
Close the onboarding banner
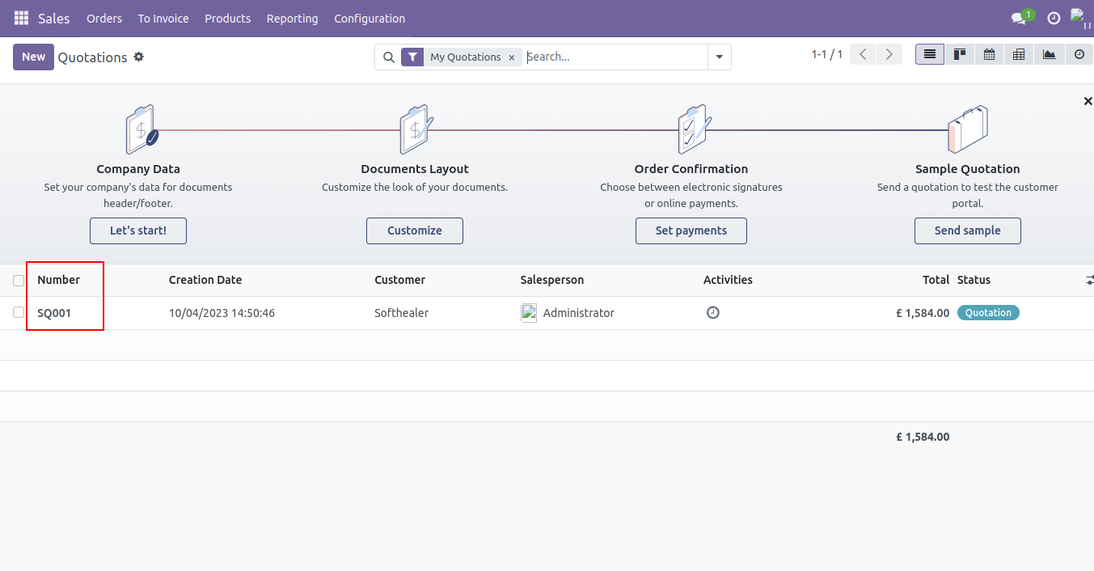[1088, 101]
